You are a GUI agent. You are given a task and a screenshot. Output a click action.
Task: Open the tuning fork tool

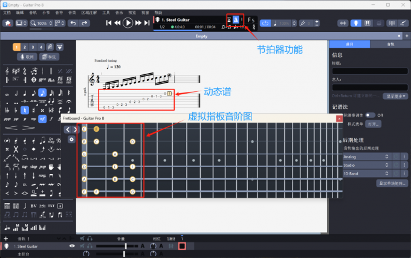(303, 24)
